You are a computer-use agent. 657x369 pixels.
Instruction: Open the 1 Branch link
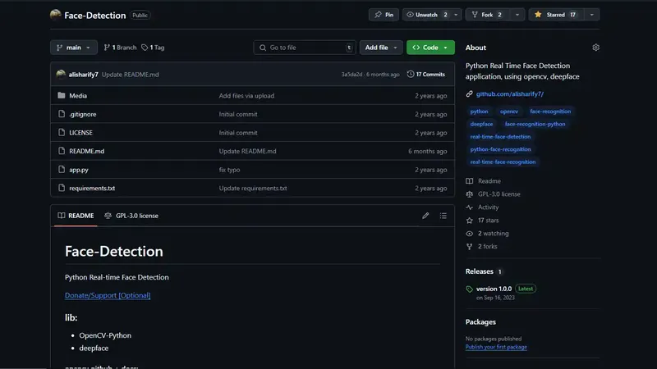click(x=120, y=48)
